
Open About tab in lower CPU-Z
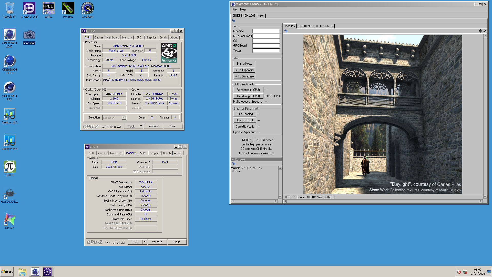[178, 153]
